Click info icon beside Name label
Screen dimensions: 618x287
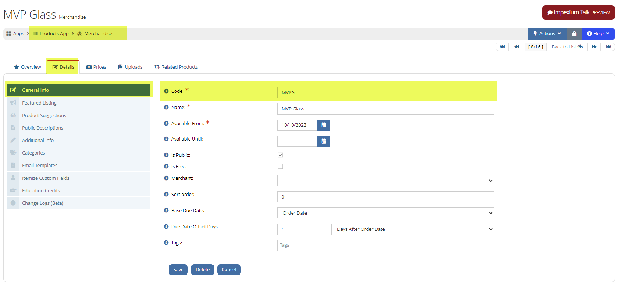(166, 107)
